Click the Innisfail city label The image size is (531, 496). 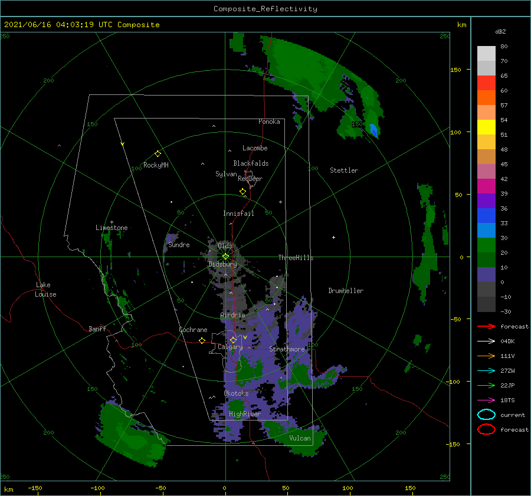click(238, 213)
